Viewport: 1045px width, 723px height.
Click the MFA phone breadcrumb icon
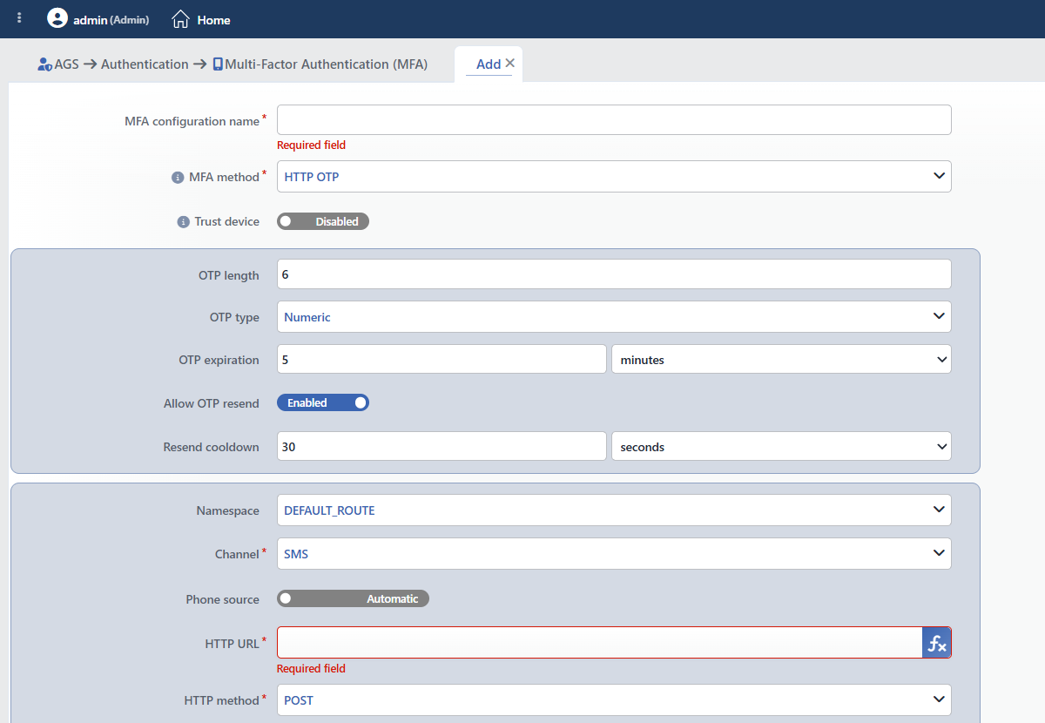tap(218, 64)
